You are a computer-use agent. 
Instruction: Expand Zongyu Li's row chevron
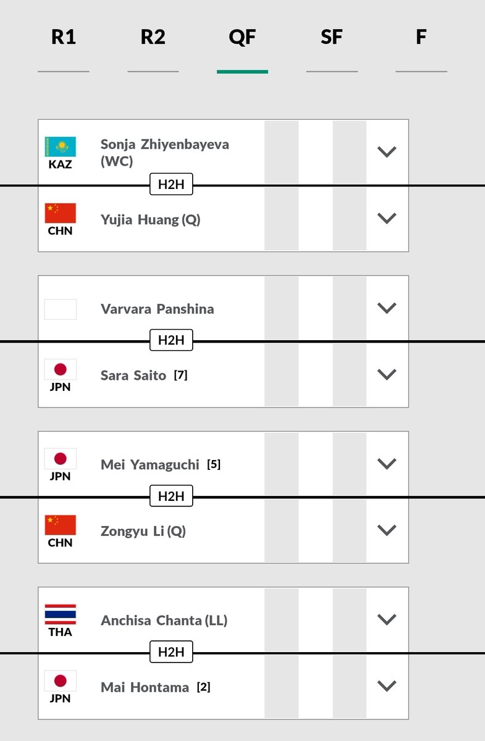coord(387,530)
